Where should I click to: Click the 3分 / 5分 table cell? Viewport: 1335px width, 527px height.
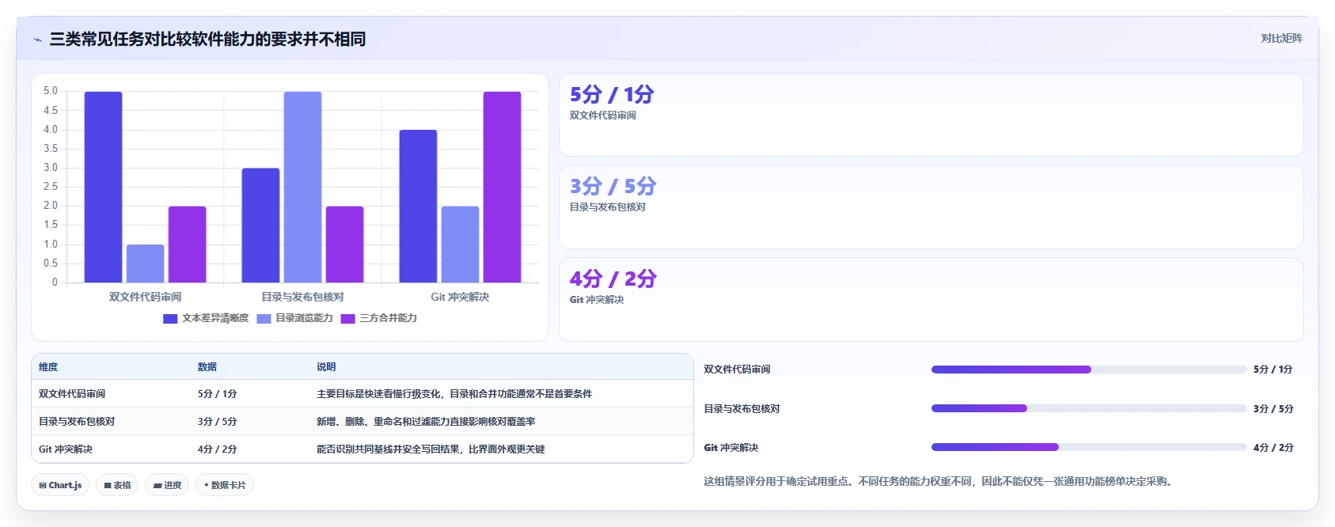(218, 422)
